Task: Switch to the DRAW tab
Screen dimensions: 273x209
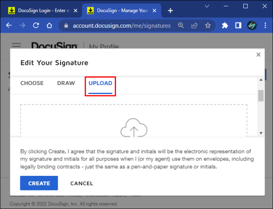Action: pyautogui.click(x=66, y=83)
